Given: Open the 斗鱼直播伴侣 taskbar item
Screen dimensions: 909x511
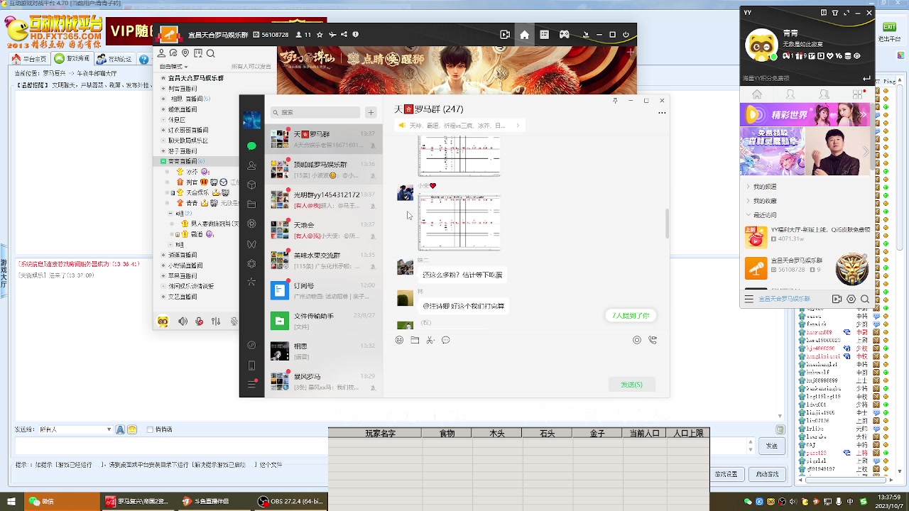Looking at the screenshot, I should point(213,501).
